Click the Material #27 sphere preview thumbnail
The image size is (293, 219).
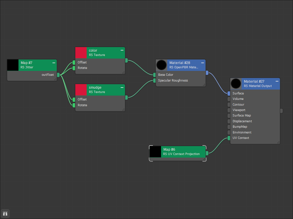click(236, 84)
